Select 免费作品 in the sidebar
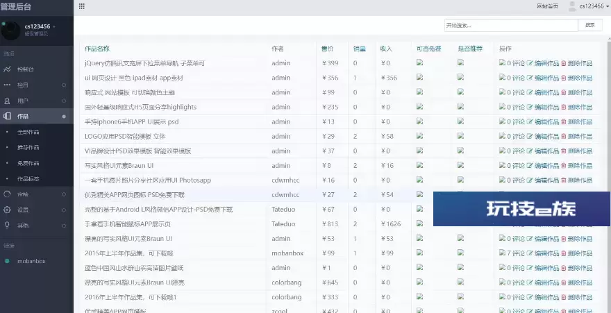Viewport: 611px width, 313px height. 28,163
